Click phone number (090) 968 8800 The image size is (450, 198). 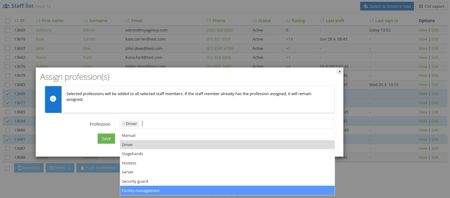point(220,30)
